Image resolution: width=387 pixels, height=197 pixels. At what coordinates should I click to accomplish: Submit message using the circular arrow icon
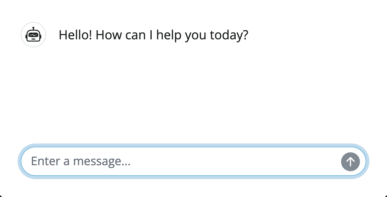[x=350, y=162]
